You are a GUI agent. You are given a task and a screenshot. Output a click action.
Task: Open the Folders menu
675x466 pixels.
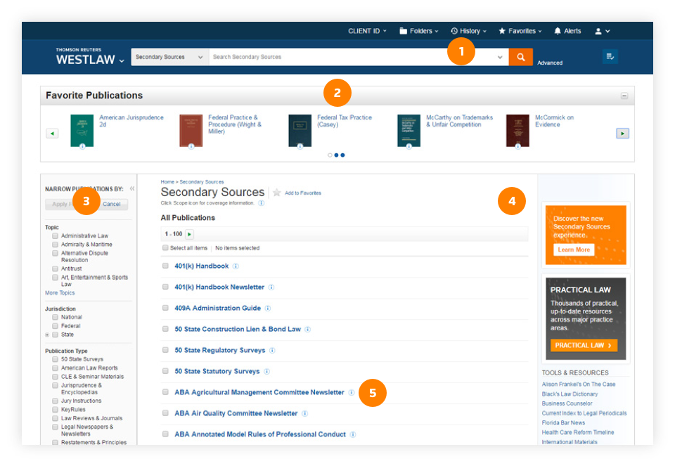tap(418, 31)
